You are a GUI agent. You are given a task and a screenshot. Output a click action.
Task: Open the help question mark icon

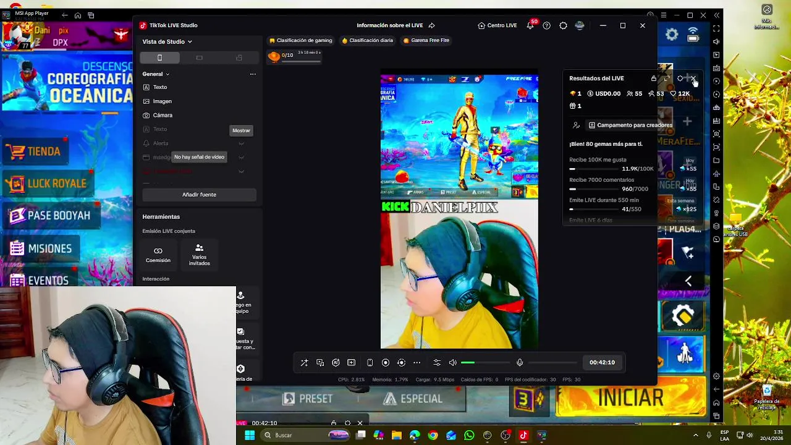(x=546, y=25)
